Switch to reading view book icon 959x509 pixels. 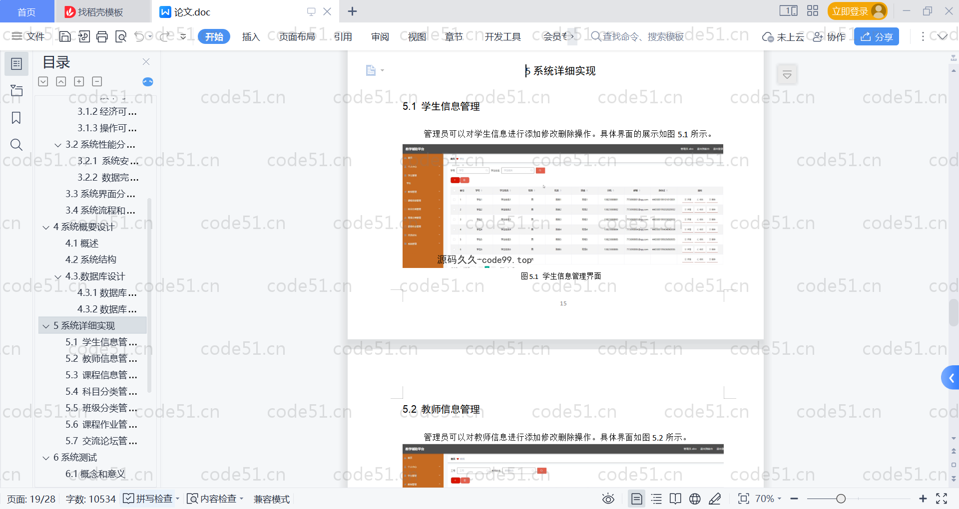(x=675, y=499)
